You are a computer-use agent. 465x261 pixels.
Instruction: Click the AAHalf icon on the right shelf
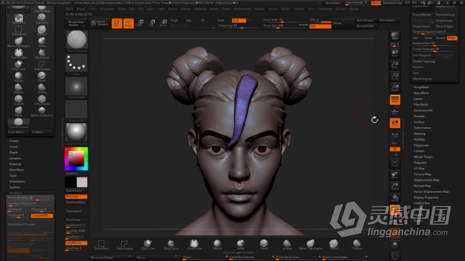(395, 88)
